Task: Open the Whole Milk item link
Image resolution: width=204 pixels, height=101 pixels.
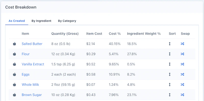Action: [30, 85]
